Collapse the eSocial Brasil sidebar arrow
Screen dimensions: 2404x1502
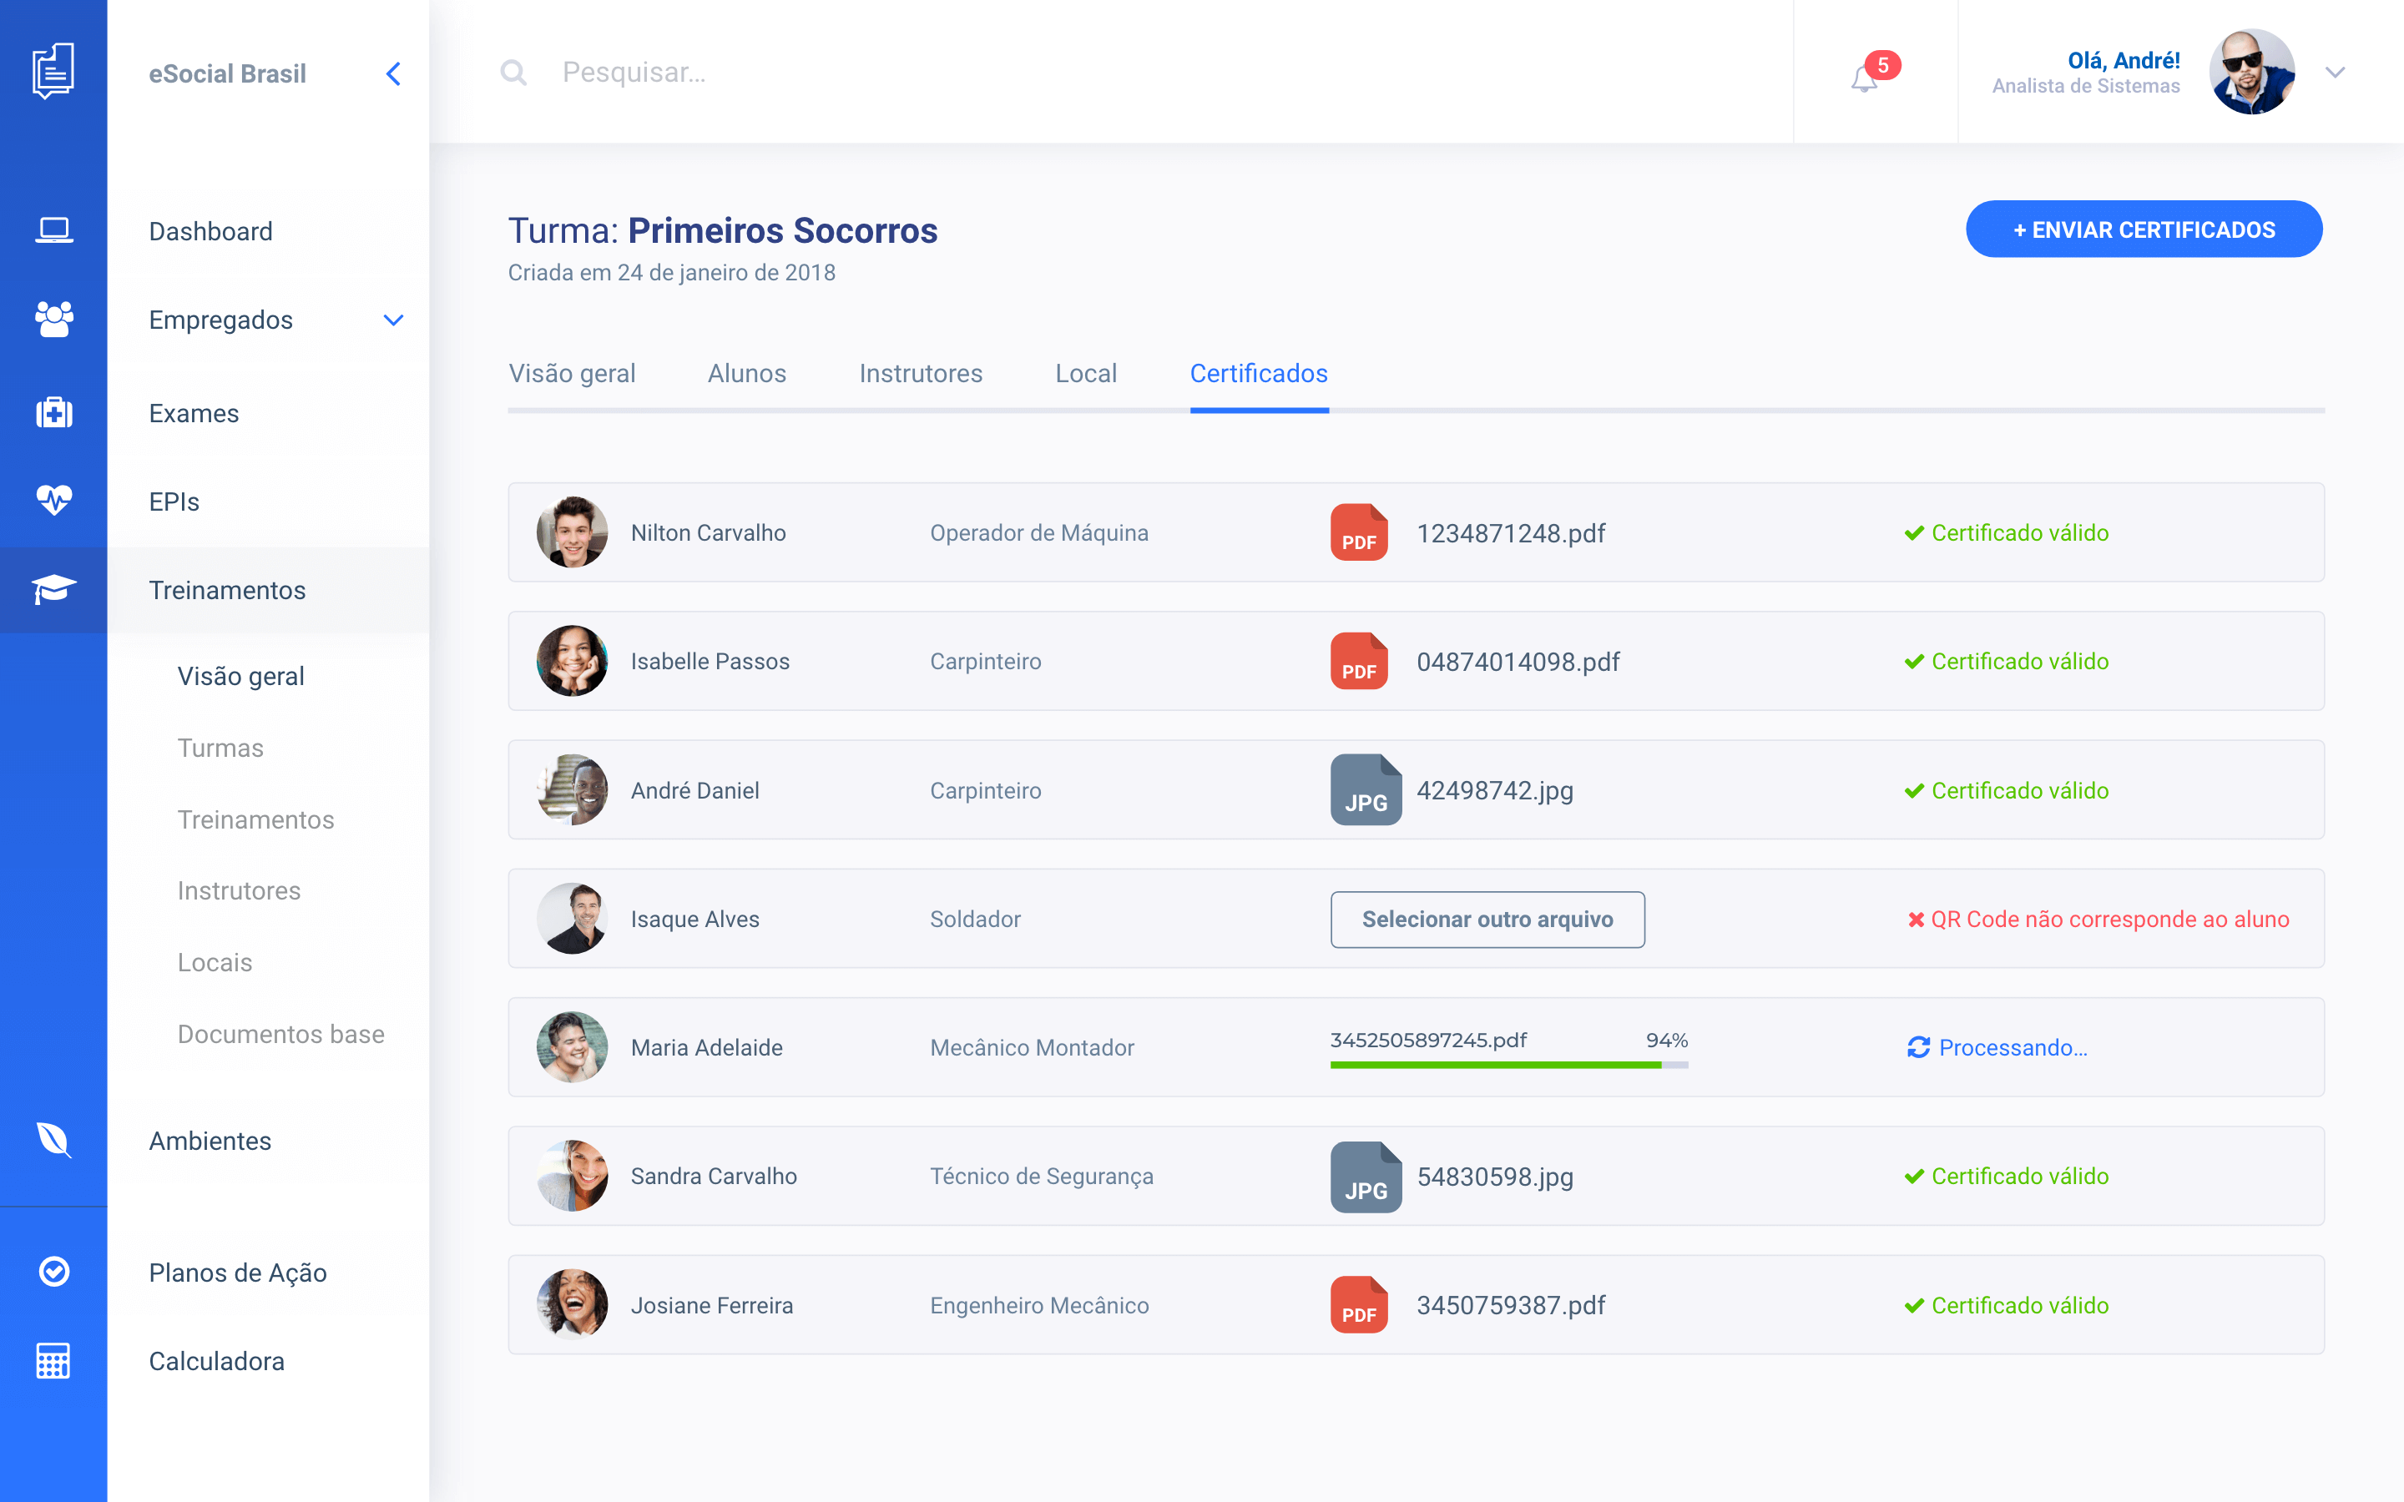coord(393,73)
